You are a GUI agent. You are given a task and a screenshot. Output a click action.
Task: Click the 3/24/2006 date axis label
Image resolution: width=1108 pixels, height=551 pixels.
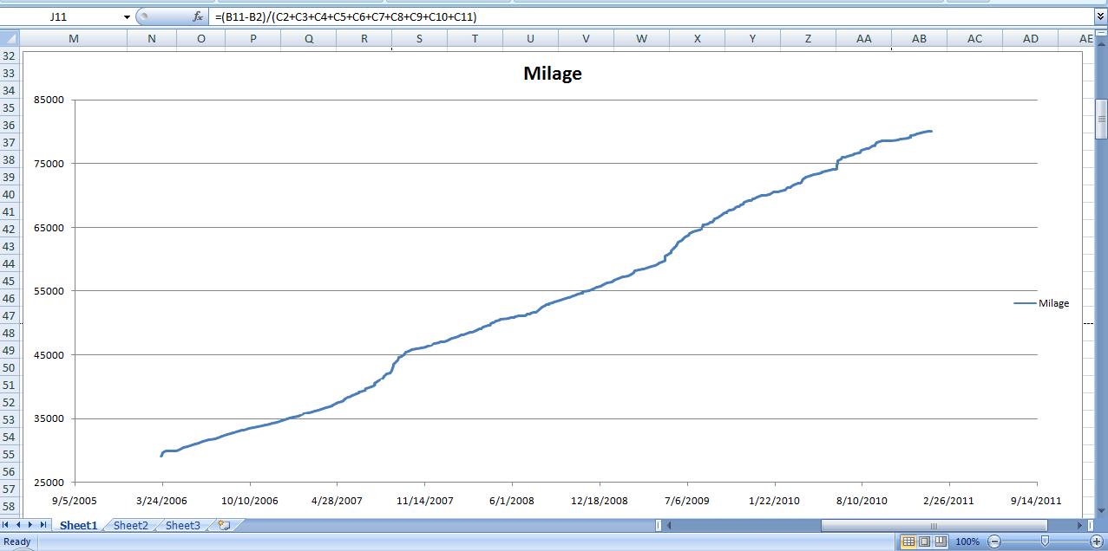161,501
